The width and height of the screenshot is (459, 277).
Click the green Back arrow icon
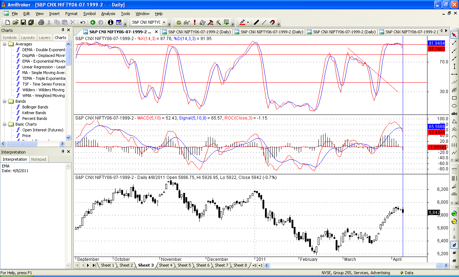pos(93,22)
